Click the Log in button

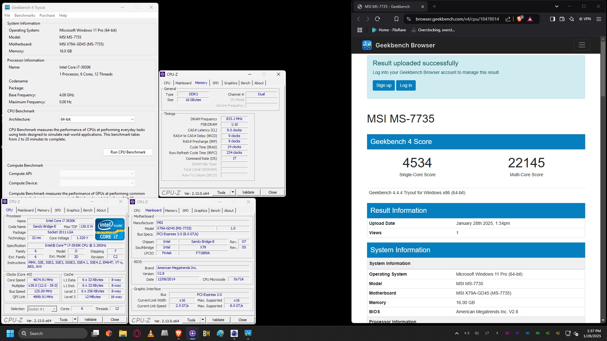tap(406, 85)
